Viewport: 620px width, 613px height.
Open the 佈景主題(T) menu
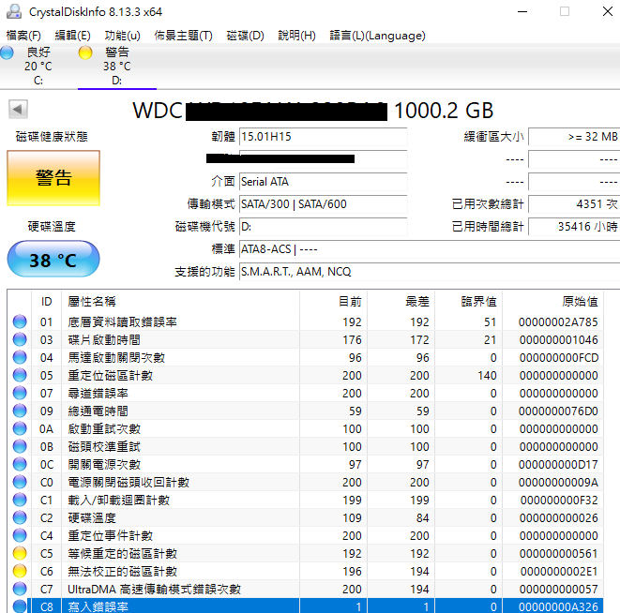click(183, 36)
